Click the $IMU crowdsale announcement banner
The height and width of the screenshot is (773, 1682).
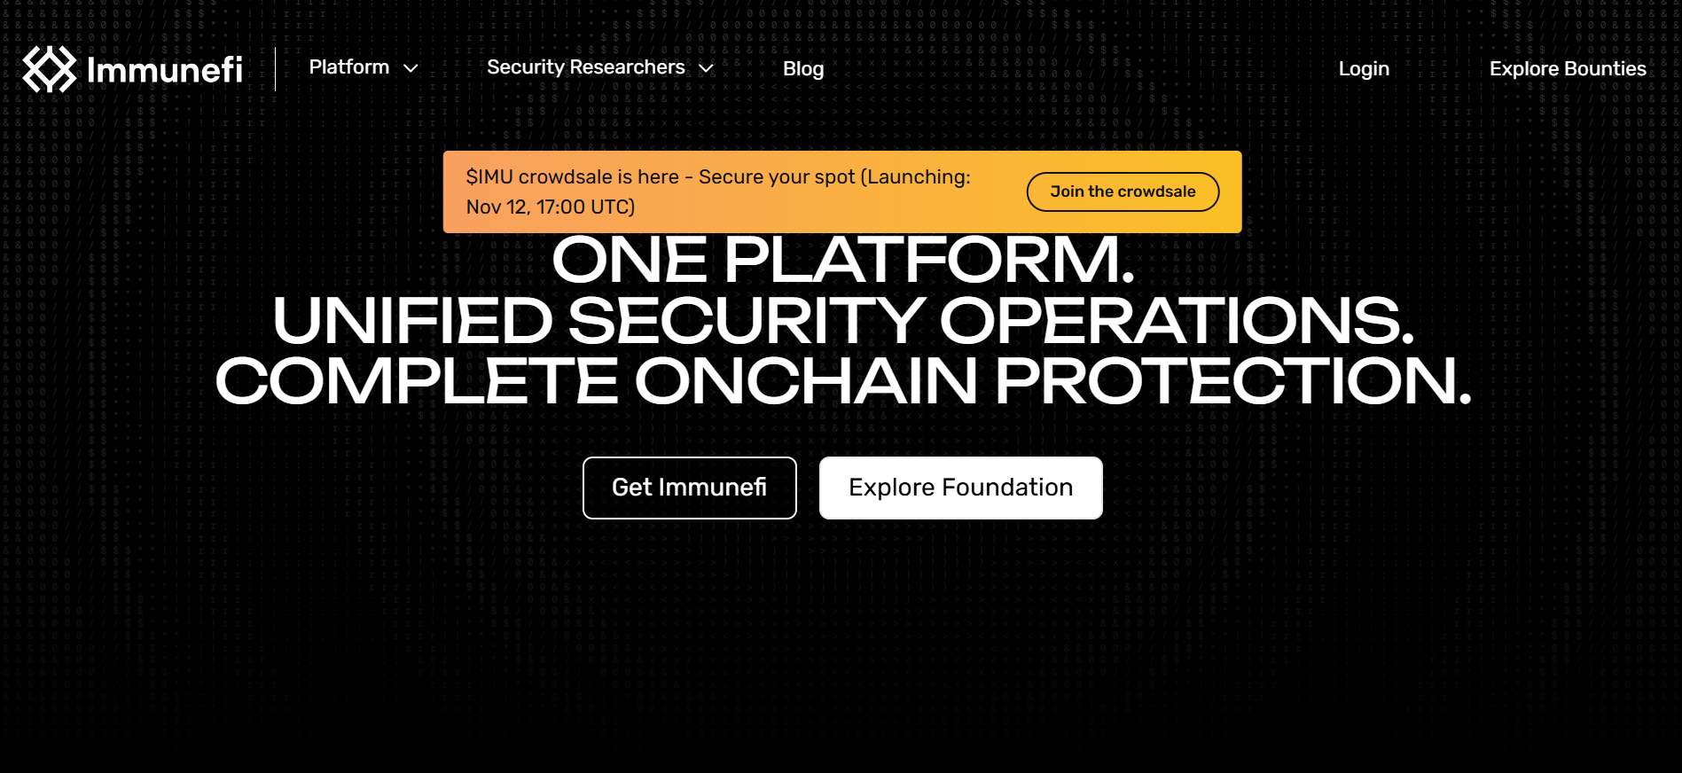[x=718, y=191]
